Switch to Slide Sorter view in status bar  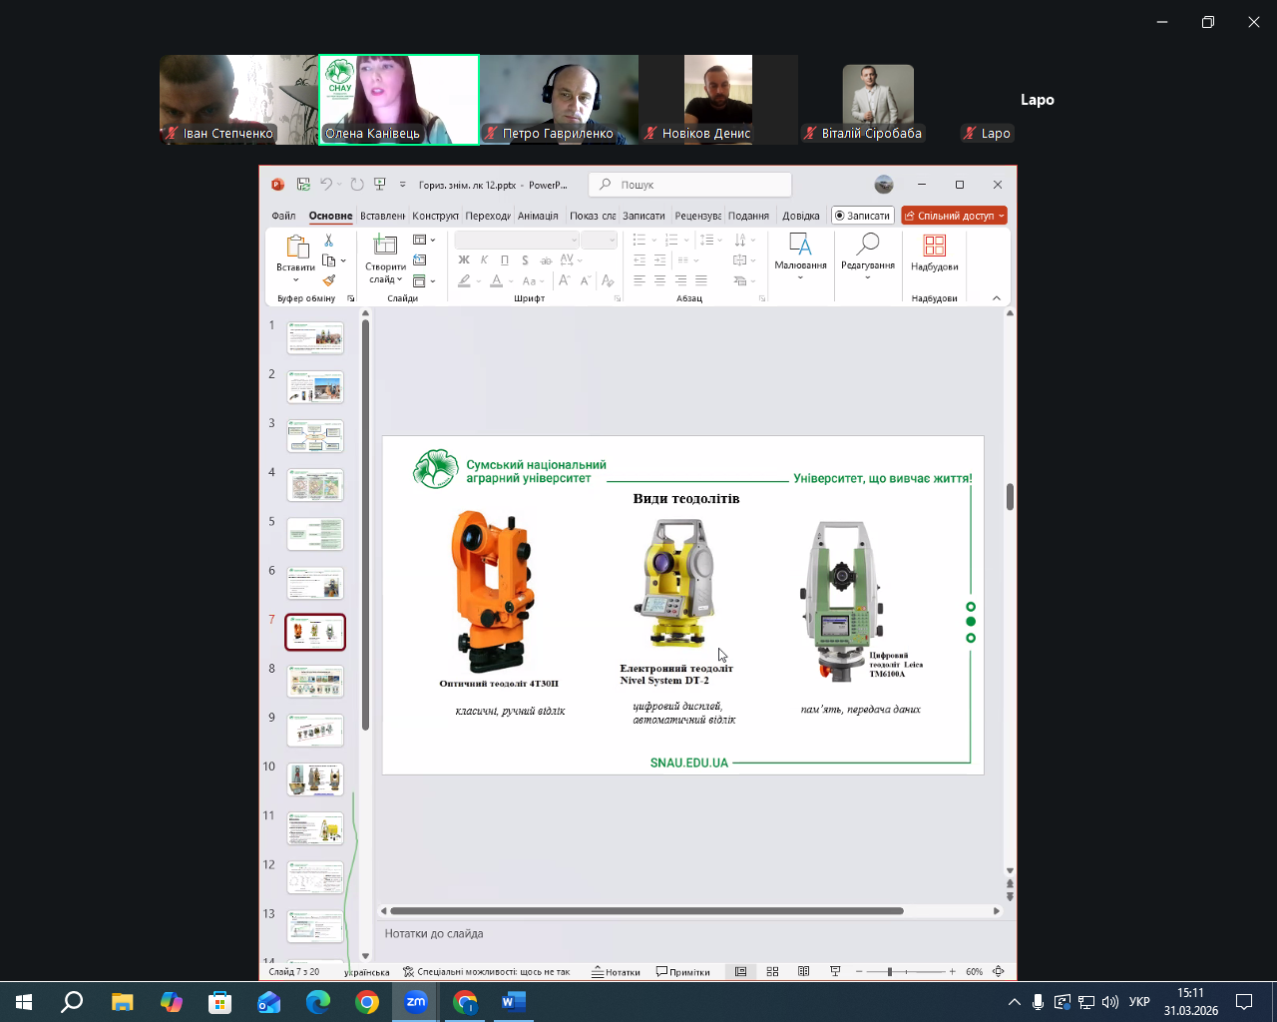[x=772, y=971]
